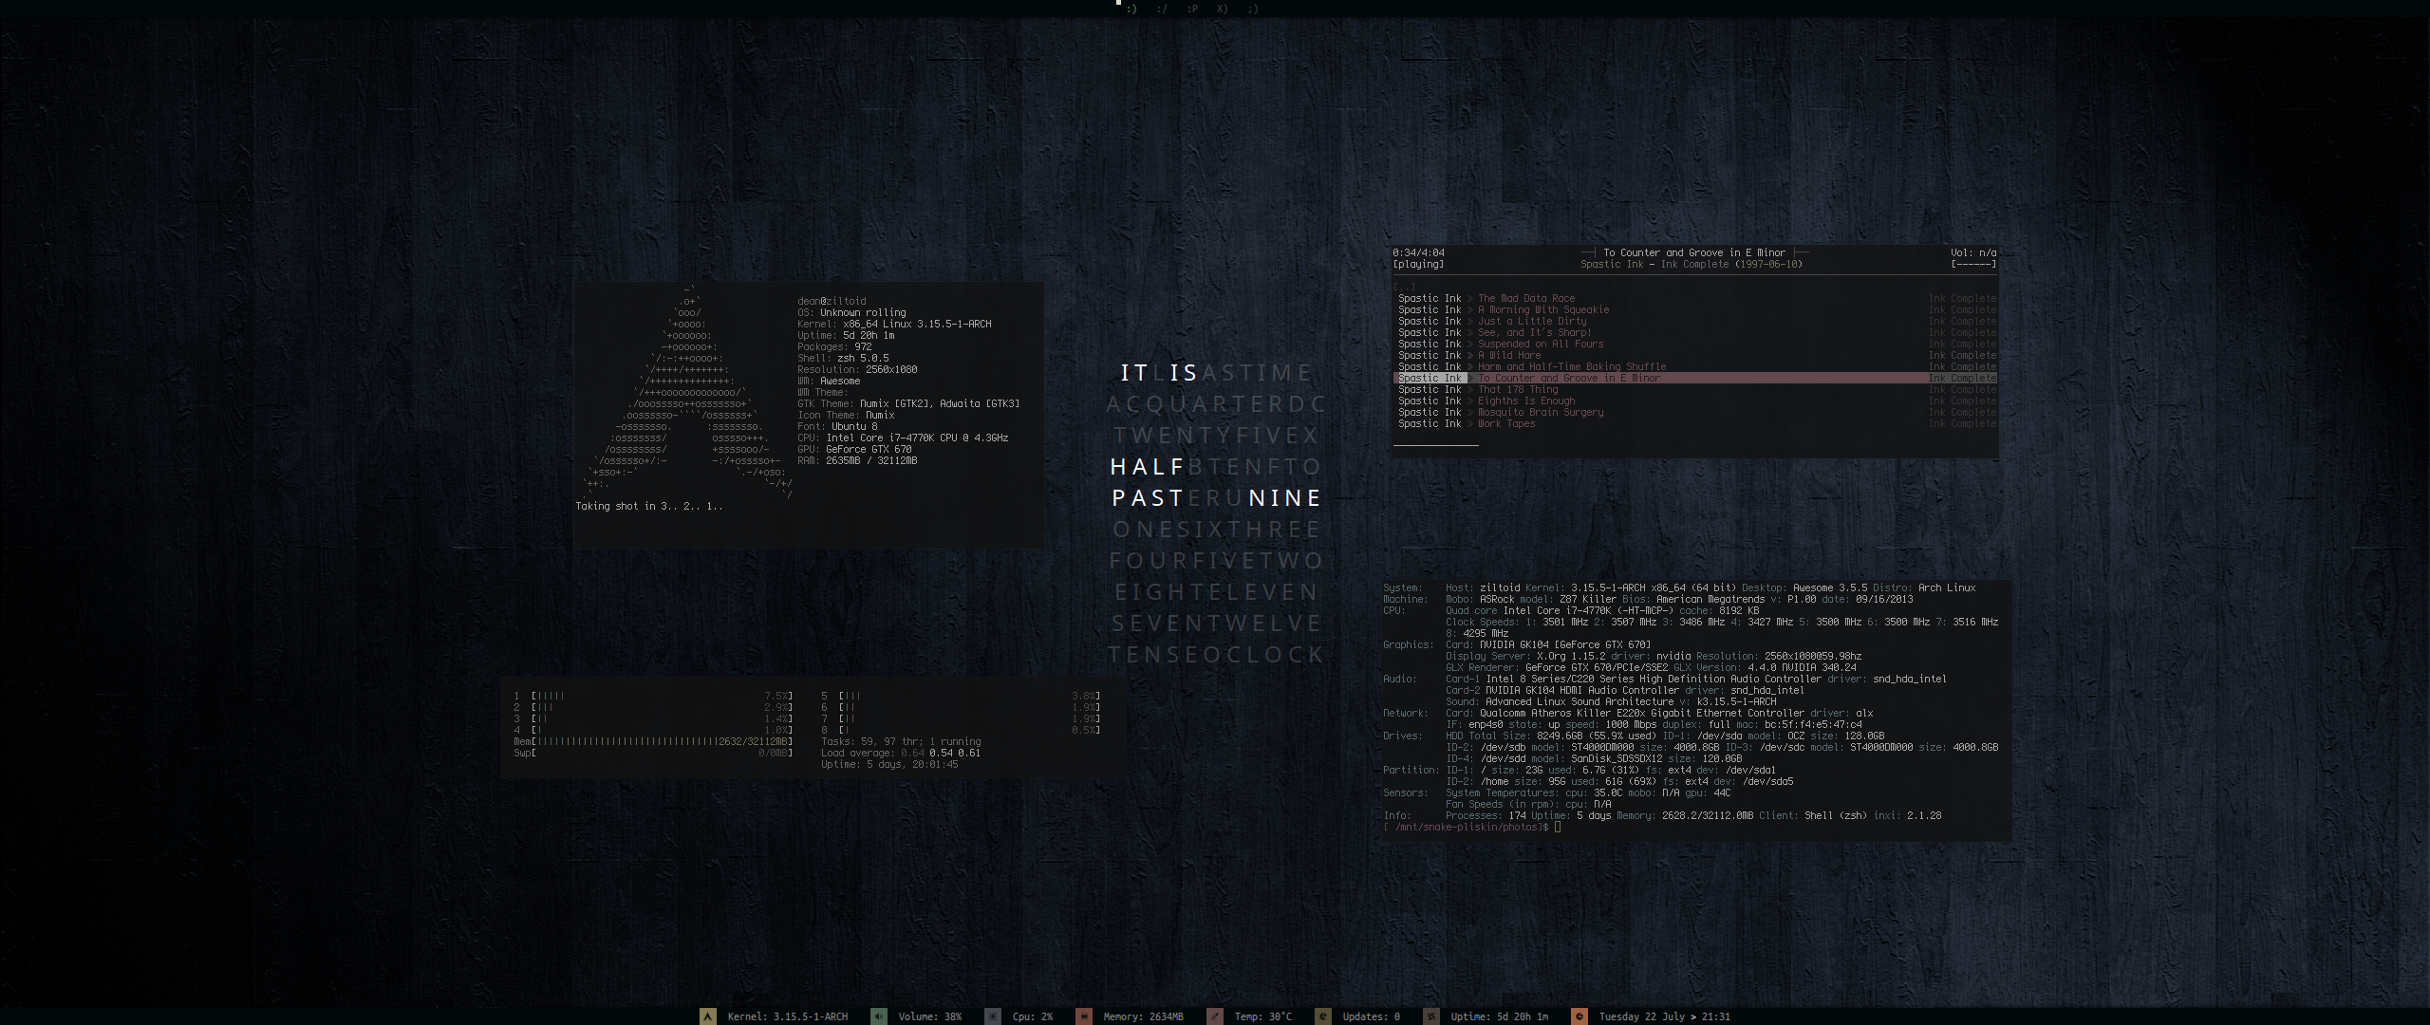Switch to the :/ workspace tag
2430x1025 pixels.
click(x=1162, y=9)
